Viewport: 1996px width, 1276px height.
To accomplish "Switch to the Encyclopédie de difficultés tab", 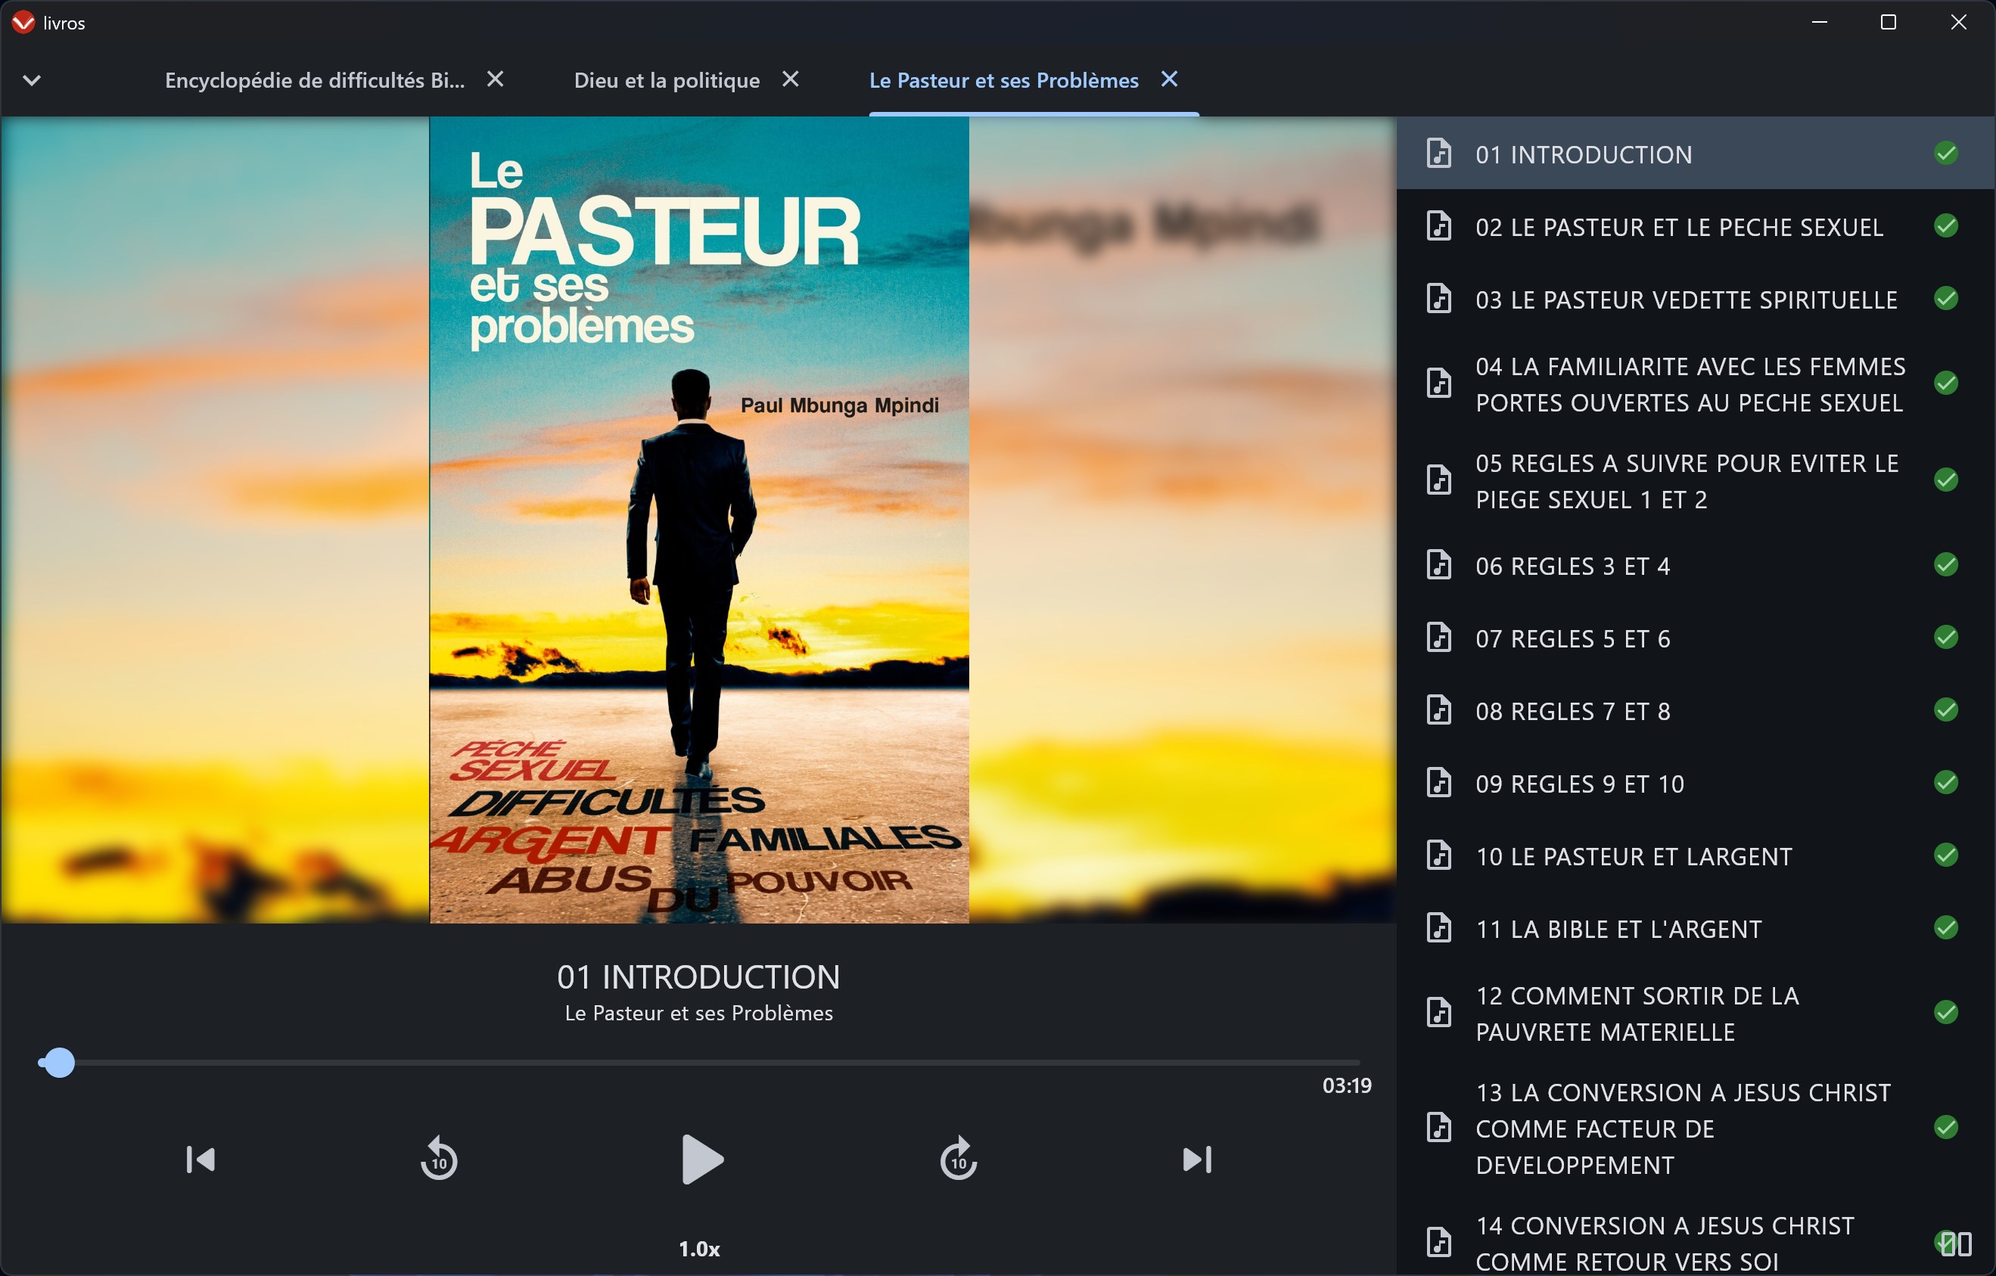I will [314, 80].
